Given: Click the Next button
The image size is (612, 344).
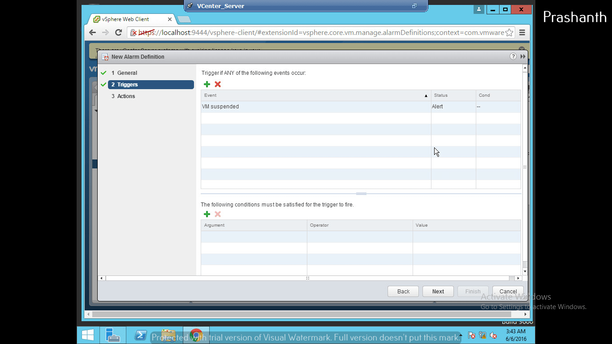Looking at the screenshot, I should pos(438,291).
